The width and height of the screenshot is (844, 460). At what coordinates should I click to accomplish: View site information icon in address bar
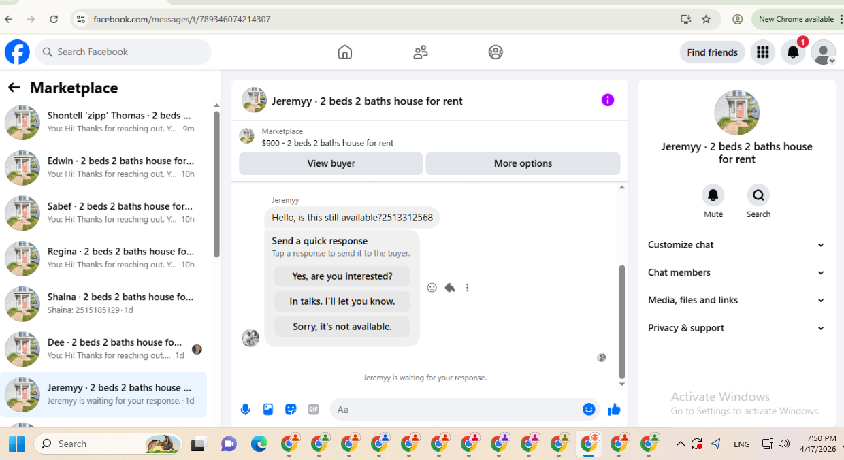coord(80,19)
